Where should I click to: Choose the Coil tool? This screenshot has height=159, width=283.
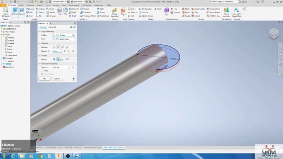click(30, 16)
